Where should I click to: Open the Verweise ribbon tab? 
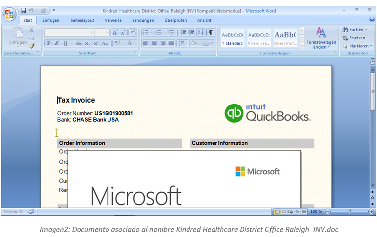(113, 20)
